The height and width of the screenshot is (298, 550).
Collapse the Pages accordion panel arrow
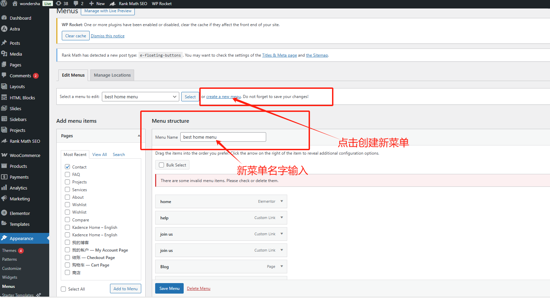139,136
